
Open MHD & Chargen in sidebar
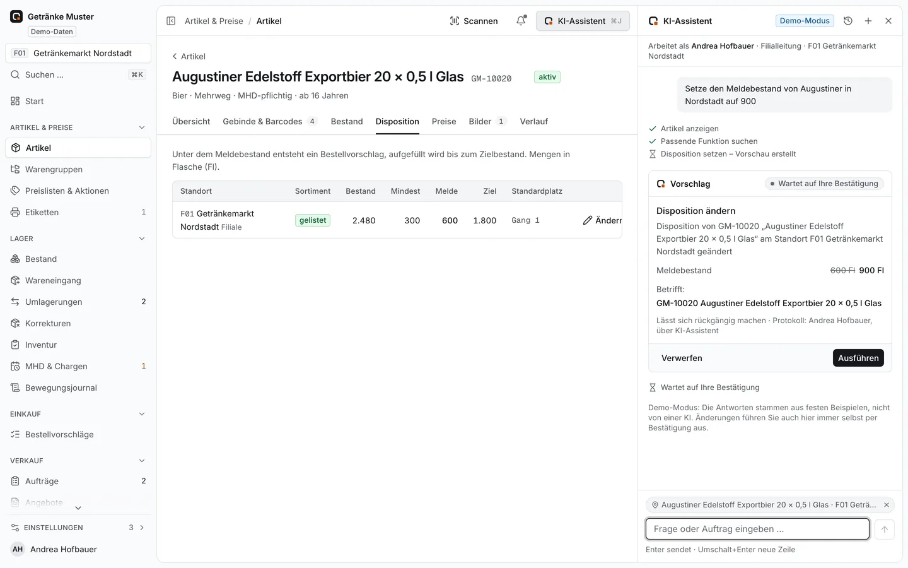point(78,366)
